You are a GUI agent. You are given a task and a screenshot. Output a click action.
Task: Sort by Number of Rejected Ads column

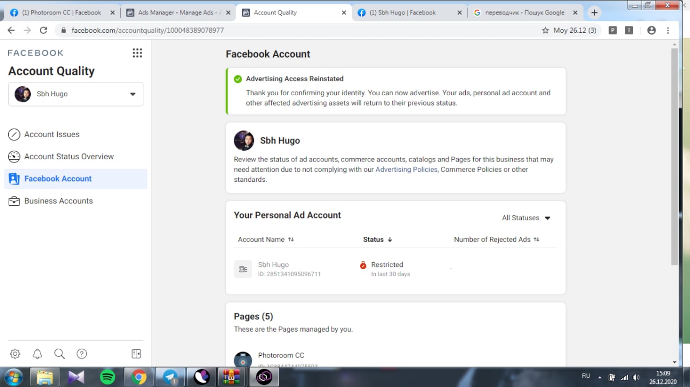[x=496, y=240]
